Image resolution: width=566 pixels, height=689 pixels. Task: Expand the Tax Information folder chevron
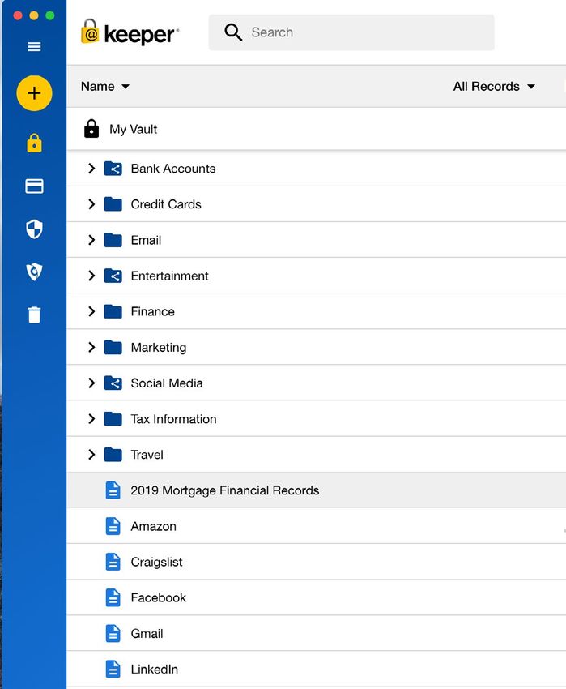[91, 419]
